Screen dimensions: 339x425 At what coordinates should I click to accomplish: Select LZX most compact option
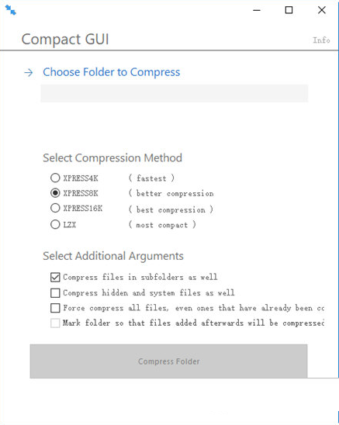[x=55, y=224]
